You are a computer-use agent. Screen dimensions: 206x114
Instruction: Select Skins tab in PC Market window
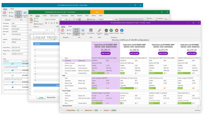click(x=70, y=26)
